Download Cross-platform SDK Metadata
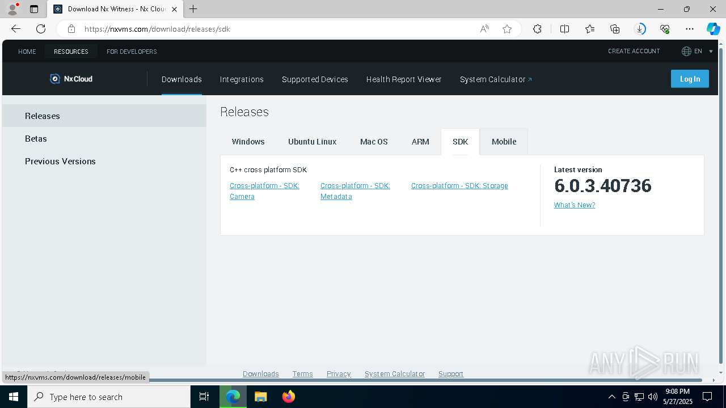726x408 pixels. click(x=355, y=191)
